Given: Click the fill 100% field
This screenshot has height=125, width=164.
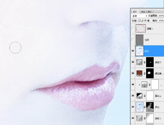Looking at the screenshot, I should 161,21.
